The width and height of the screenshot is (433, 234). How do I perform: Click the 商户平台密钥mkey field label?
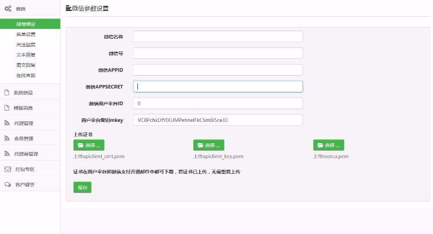tap(102, 120)
